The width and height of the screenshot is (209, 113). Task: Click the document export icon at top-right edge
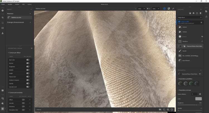(206, 12)
